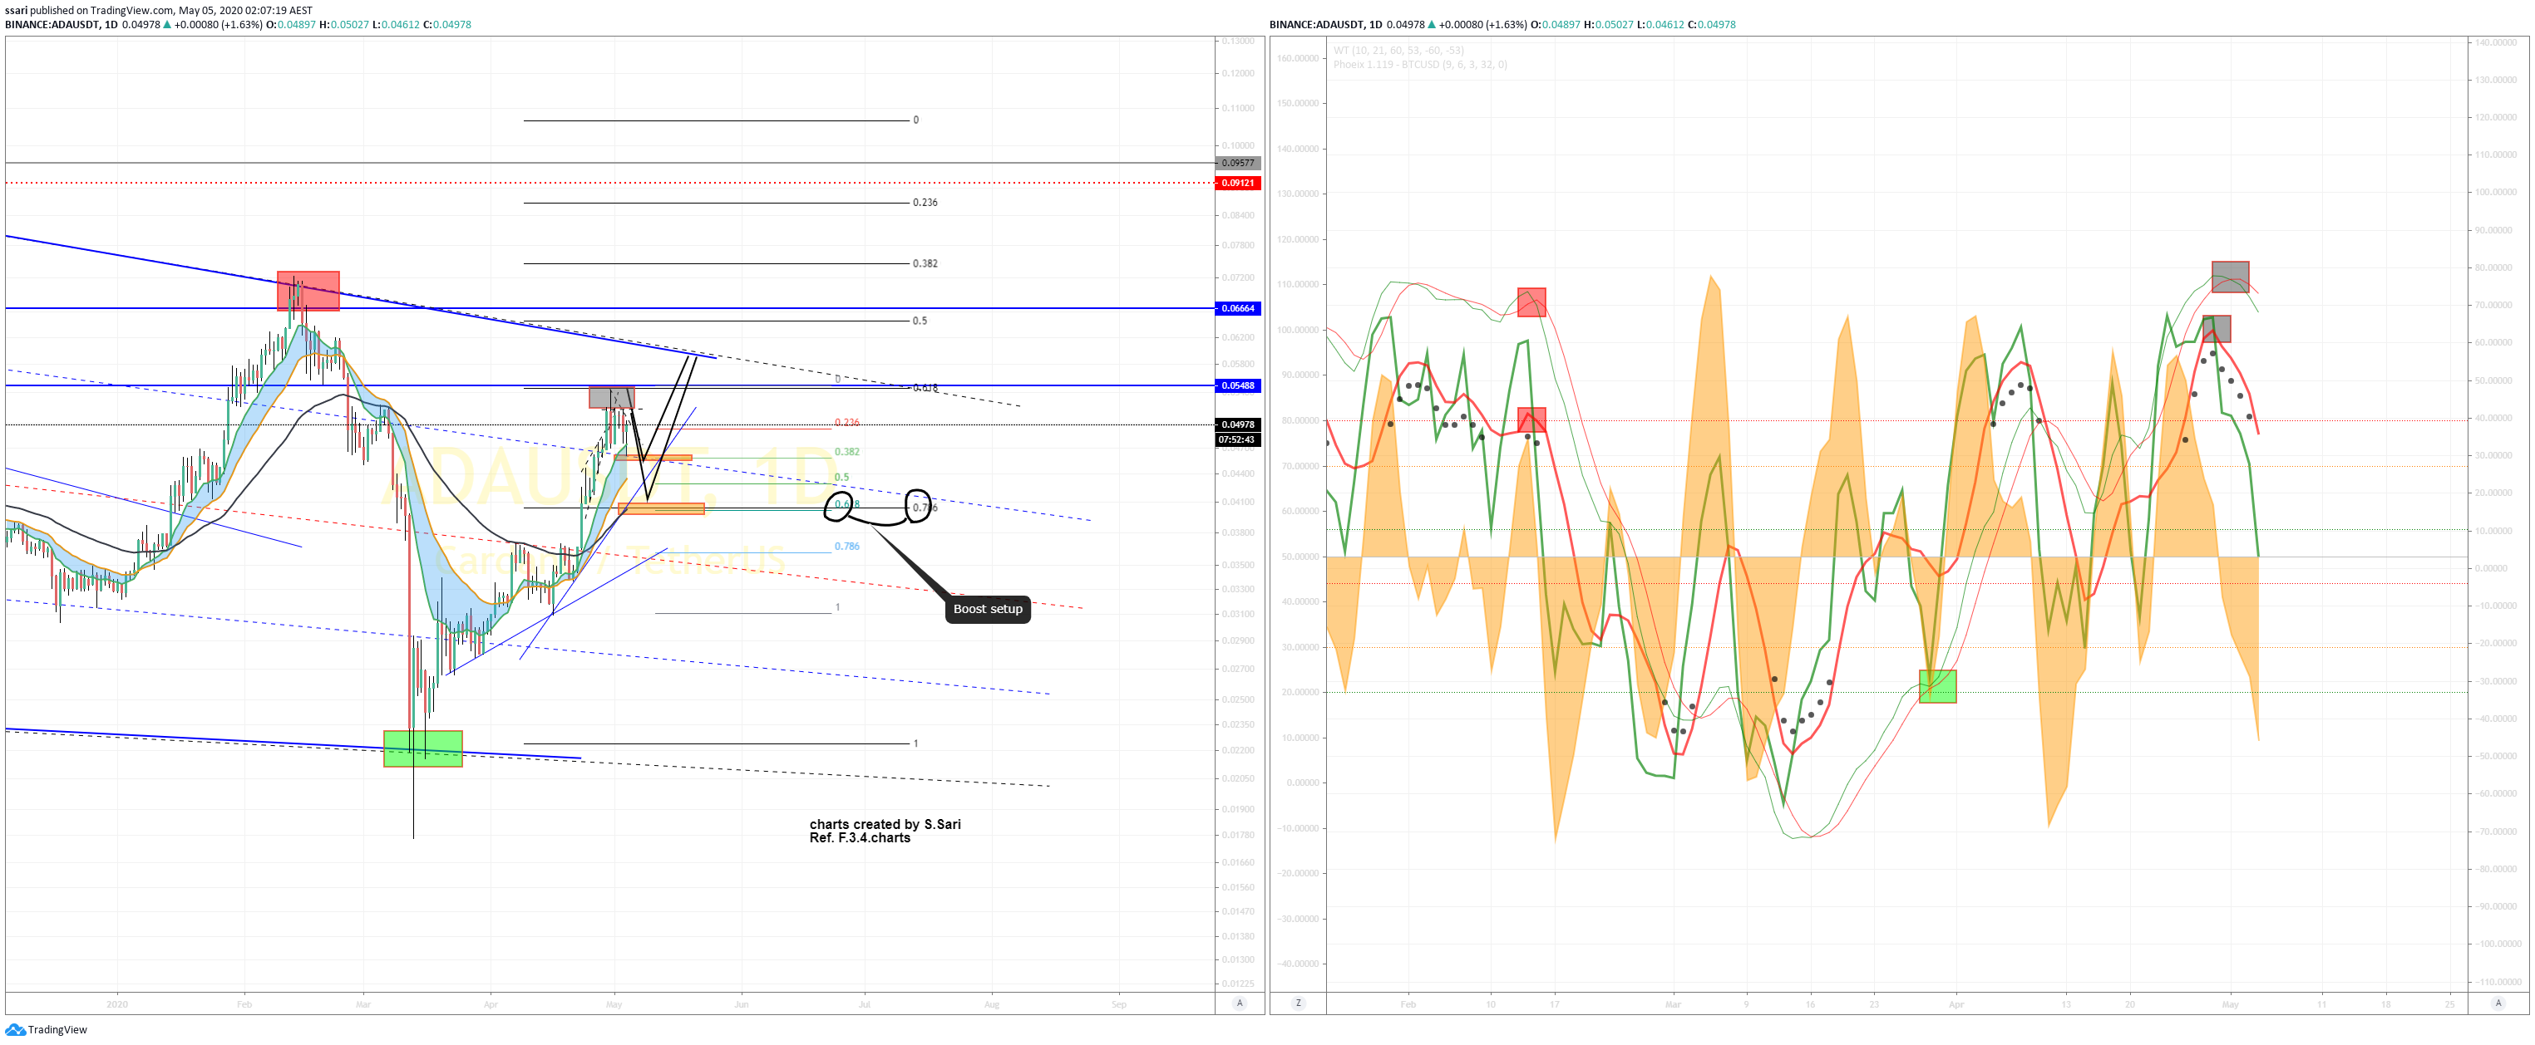
Task: Select 'Ref. F.3.4.charts' text note
Action: 859,838
